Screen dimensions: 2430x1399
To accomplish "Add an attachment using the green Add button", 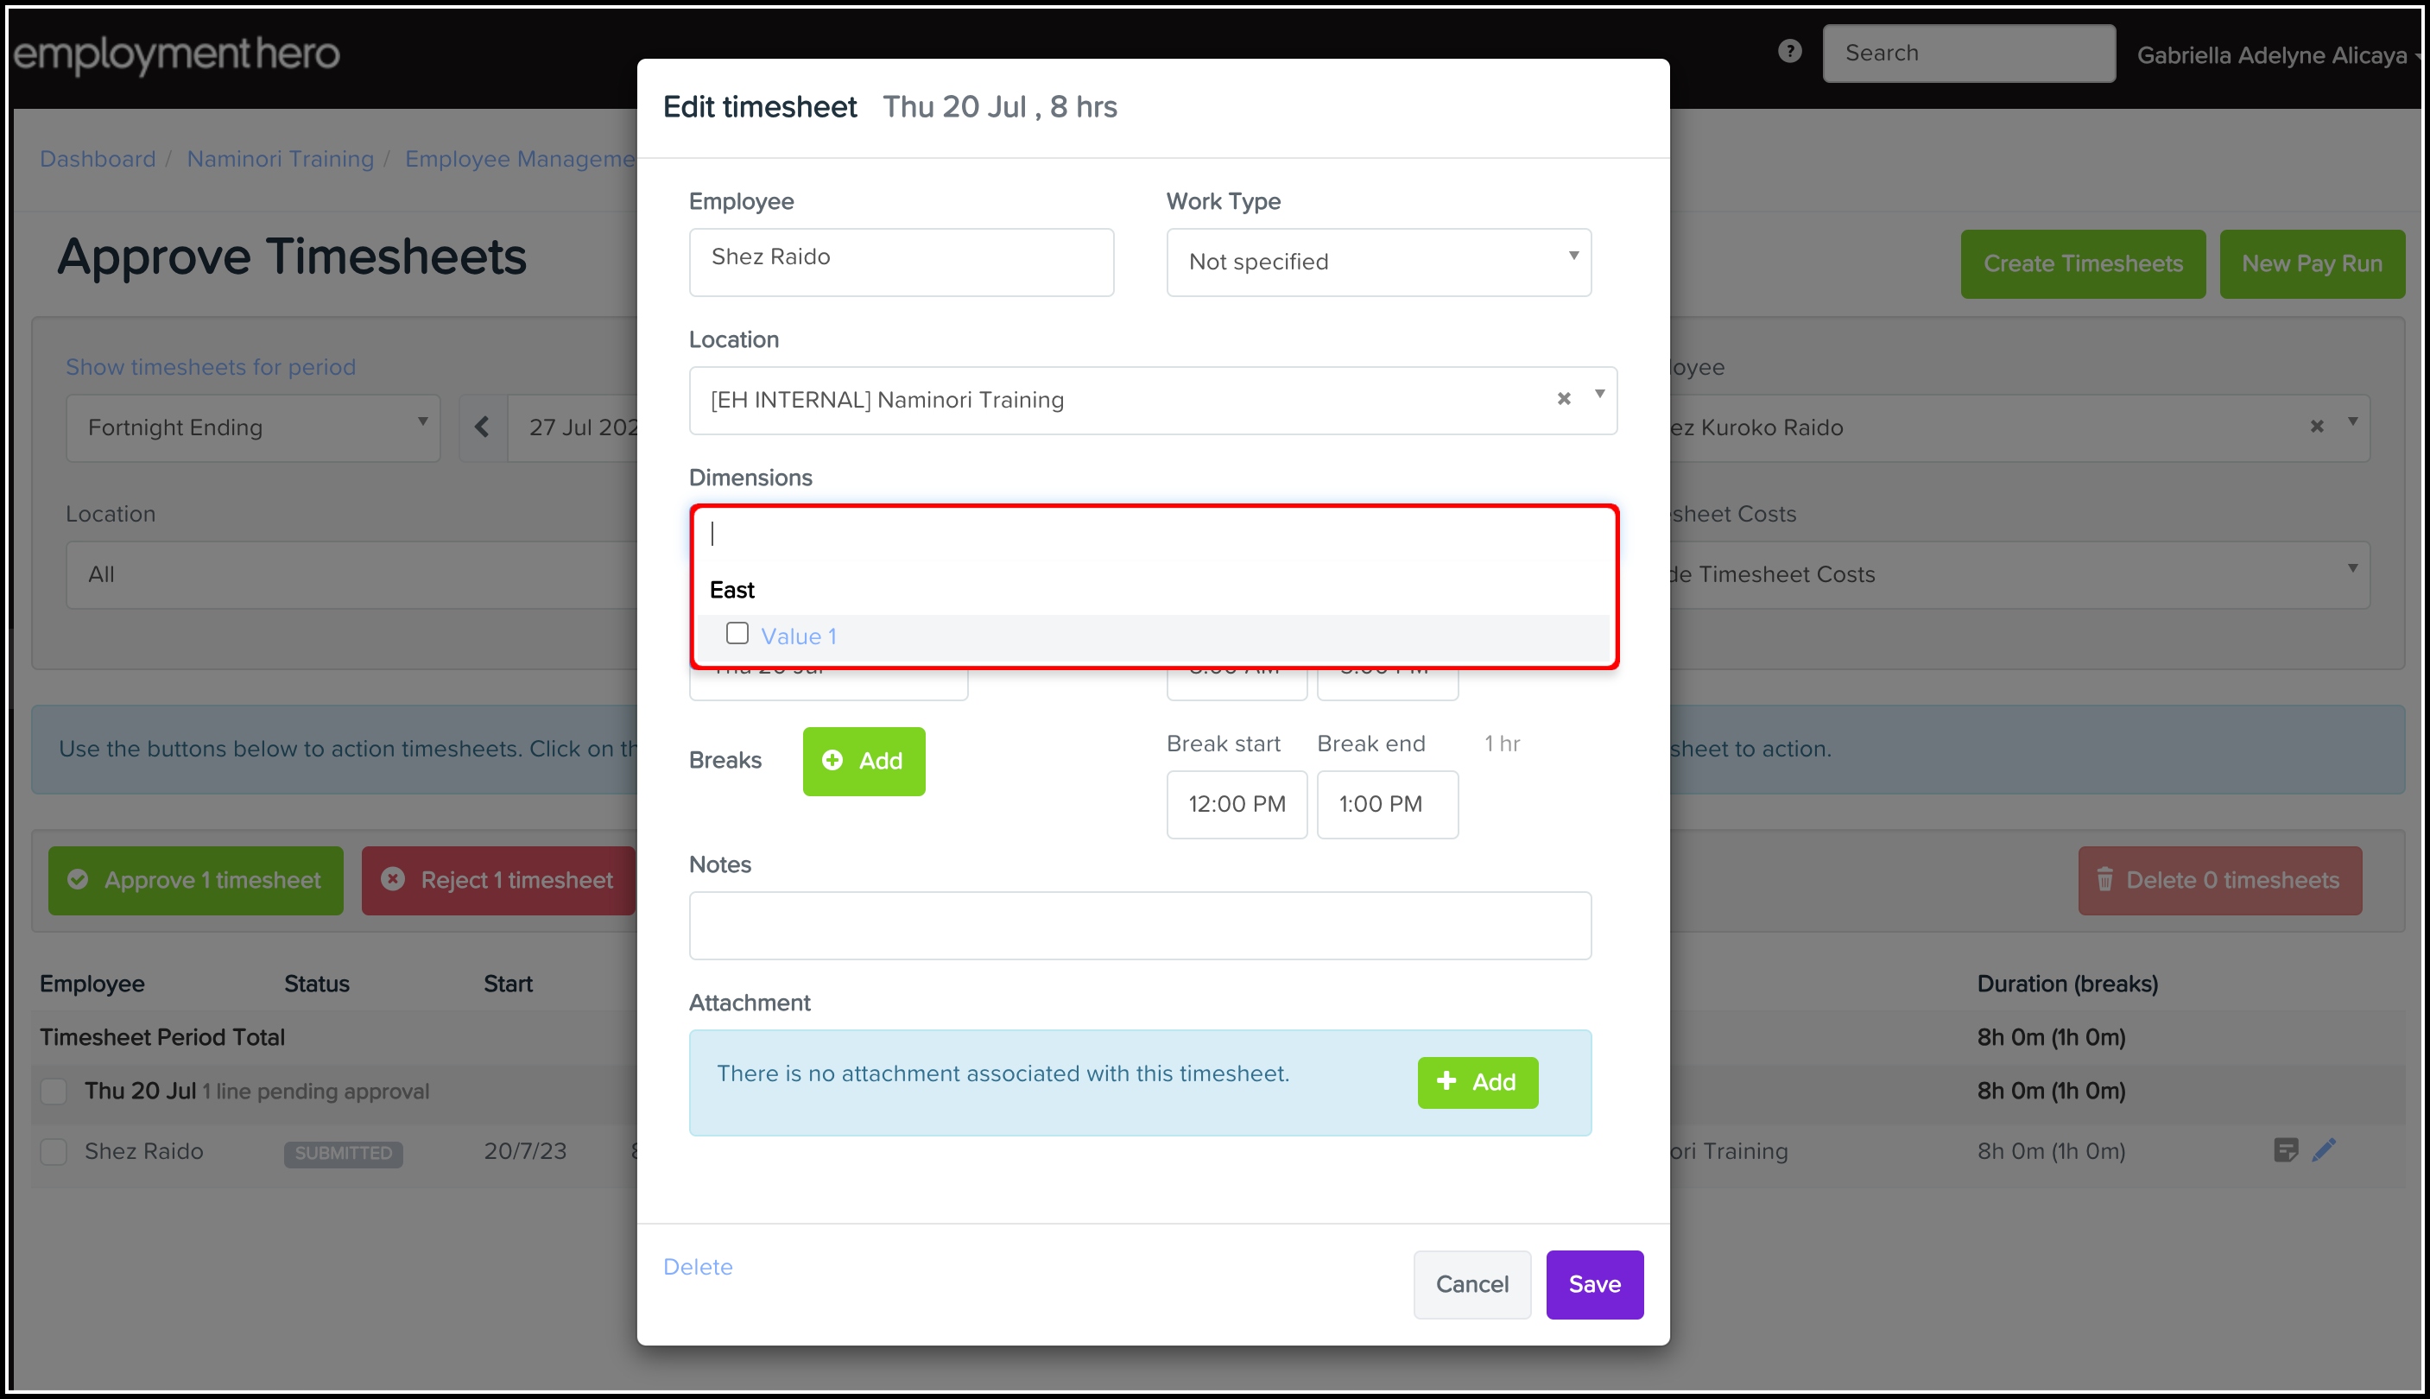I will pyautogui.click(x=1477, y=1082).
